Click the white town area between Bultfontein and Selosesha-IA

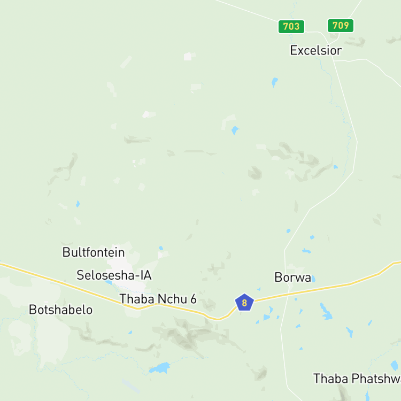tap(120, 264)
